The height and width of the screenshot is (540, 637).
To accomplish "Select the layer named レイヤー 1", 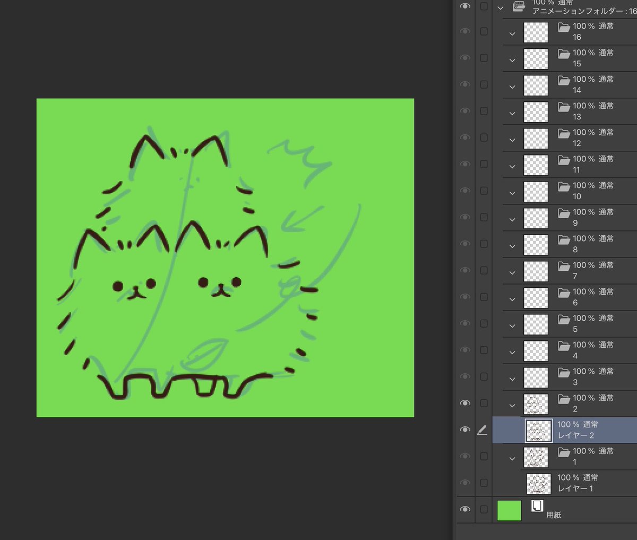I will click(x=575, y=488).
